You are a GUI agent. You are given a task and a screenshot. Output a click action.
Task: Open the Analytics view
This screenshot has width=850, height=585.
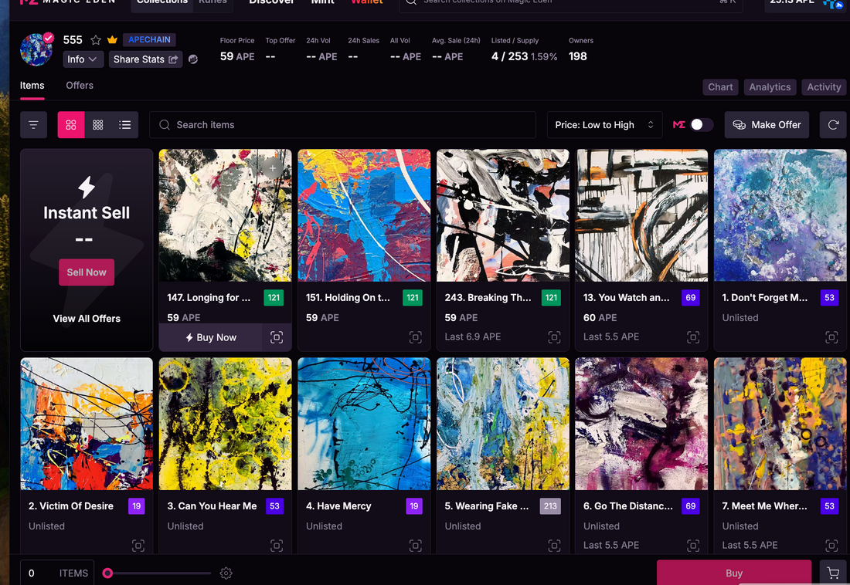(770, 87)
